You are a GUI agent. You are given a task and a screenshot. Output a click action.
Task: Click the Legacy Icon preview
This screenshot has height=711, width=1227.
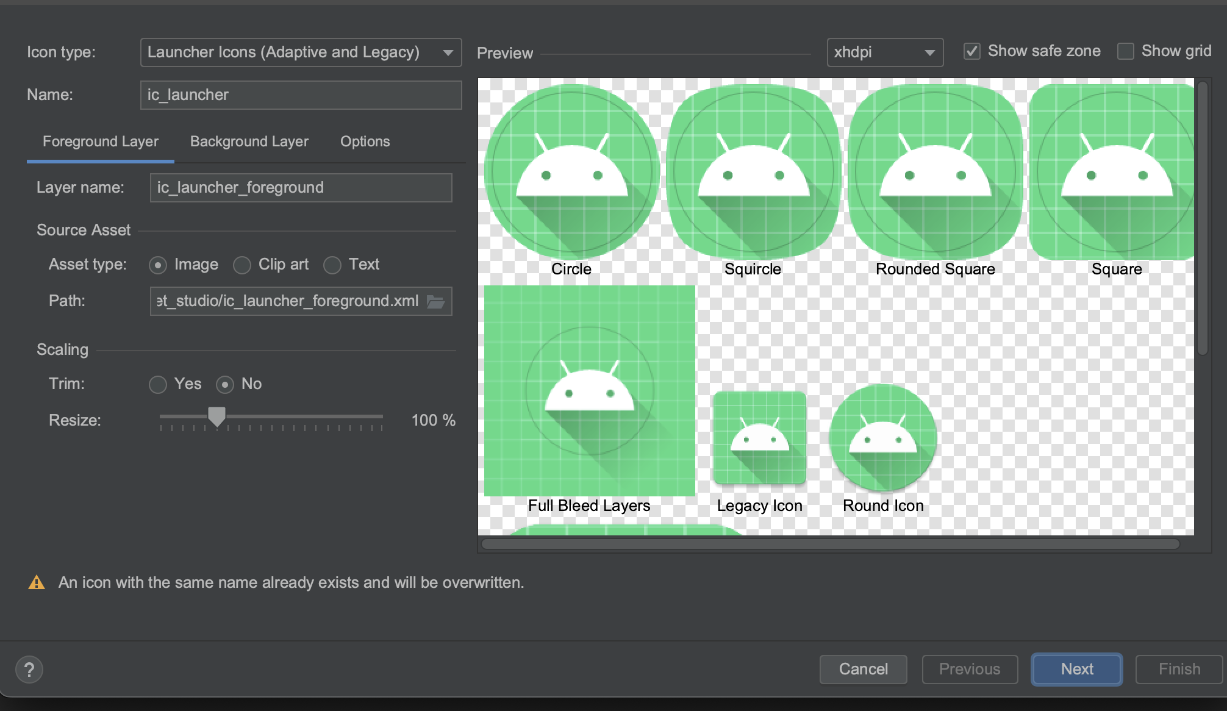tap(759, 438)
